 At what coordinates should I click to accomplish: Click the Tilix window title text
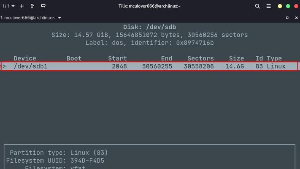pos(149,6)
